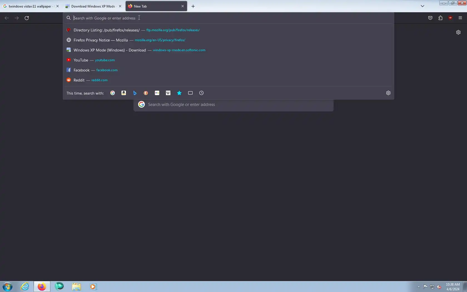Image resolution: width=467 pixels, height=292 pixels.
Task: Open the Action Center flag icon
Action: pyautogui.click(x=425, y=287)
